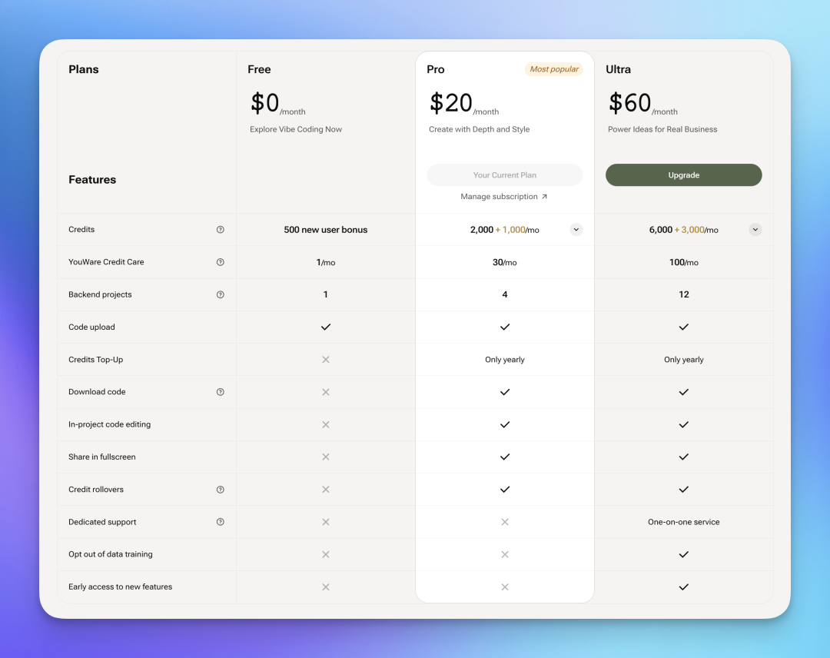Click the "$20" Pro price
Screen dimensions: 830x658
(451, 103)
